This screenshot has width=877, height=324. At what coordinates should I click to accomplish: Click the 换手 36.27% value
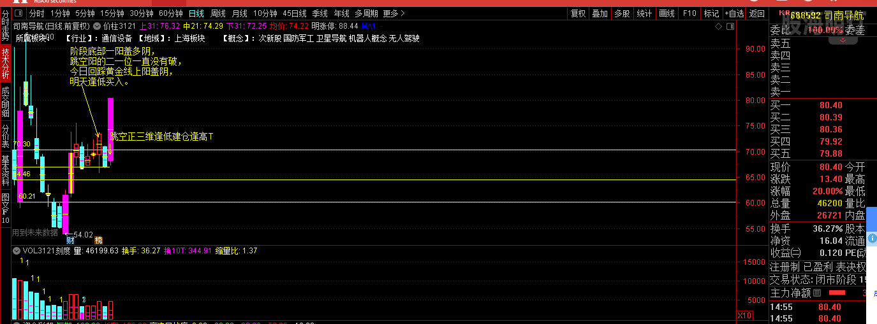coord(827,229)
